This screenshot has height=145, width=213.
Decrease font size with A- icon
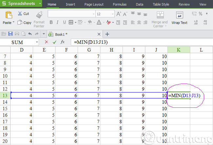click(125, 14)
